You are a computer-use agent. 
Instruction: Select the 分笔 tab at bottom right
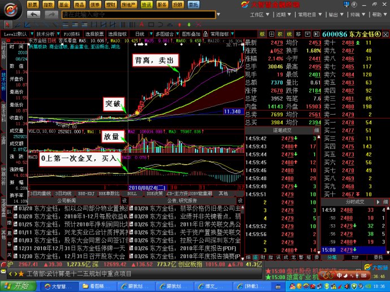(x=332, y=258)
